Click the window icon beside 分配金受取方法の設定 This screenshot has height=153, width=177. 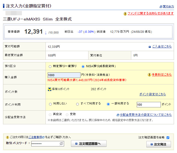point(118,115)
